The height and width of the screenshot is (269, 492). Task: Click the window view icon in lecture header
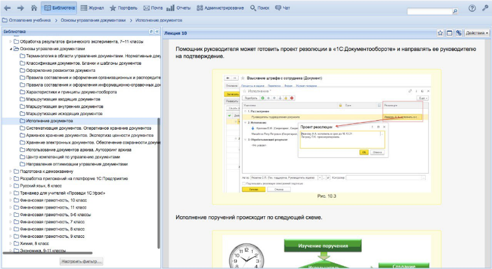(449, 33)
